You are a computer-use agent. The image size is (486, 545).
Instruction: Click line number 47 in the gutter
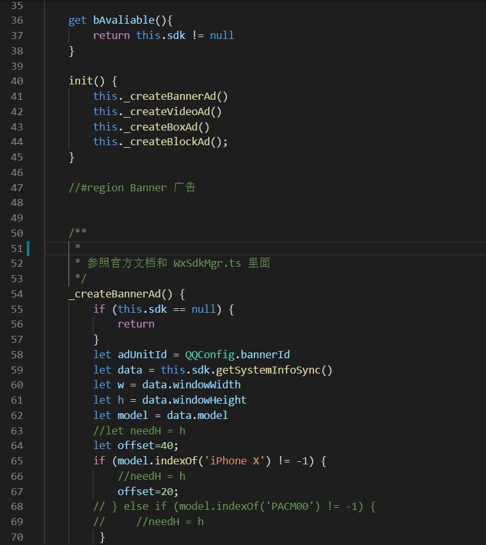coord(17,187)
